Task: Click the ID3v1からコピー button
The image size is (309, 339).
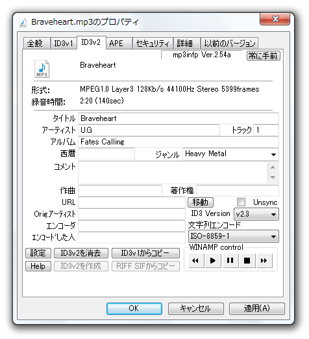Action: pyautogui.click(x=145, y=253)
